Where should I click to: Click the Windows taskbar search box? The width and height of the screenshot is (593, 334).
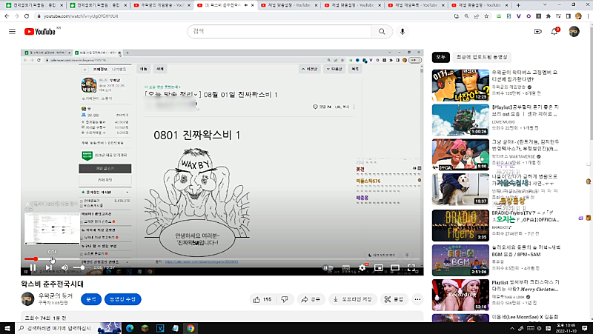coord(56,328)
